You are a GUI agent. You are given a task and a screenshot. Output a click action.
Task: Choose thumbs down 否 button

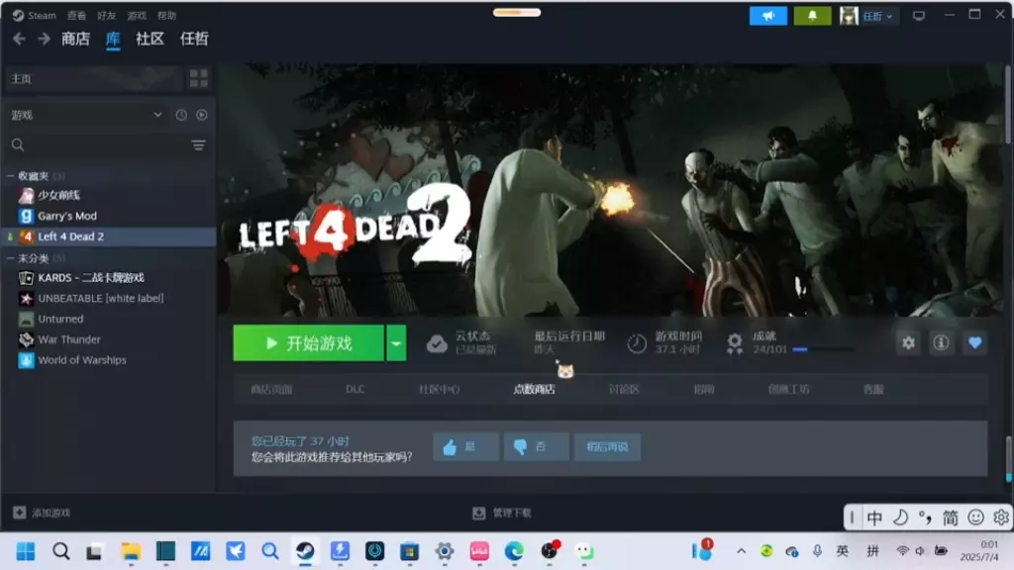[536, 446]
